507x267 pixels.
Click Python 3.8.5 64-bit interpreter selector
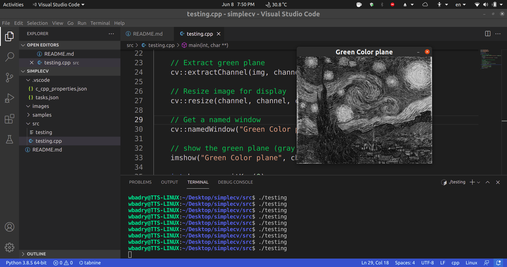coord(26,263)
